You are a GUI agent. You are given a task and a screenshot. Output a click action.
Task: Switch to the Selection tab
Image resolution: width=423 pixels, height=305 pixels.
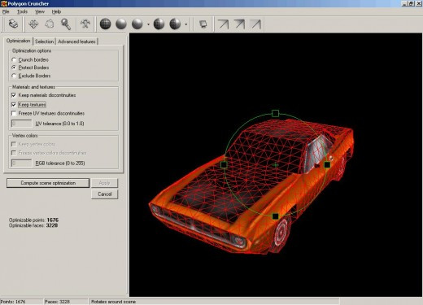tap(44, 41)
